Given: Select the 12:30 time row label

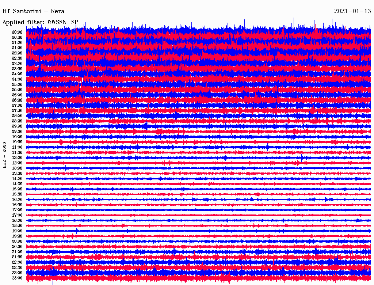Looking at the screenshot, I should click(x=17, y=163).
